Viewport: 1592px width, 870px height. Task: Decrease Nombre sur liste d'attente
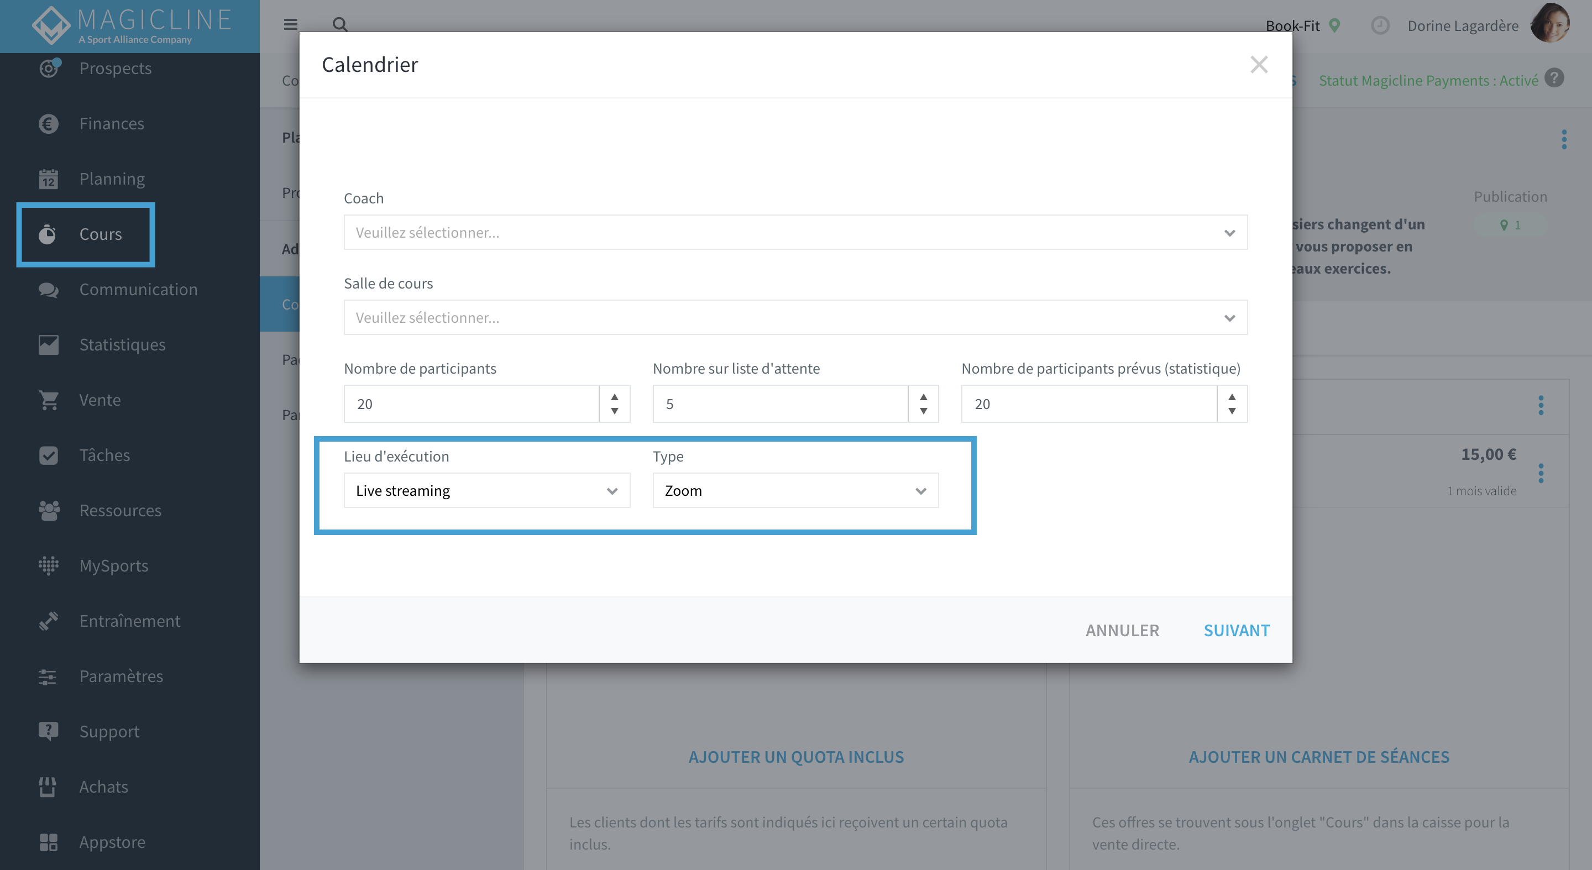point(923,411)
